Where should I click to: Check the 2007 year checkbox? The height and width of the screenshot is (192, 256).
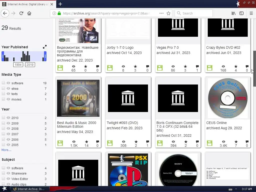click(x=3, y=134)
